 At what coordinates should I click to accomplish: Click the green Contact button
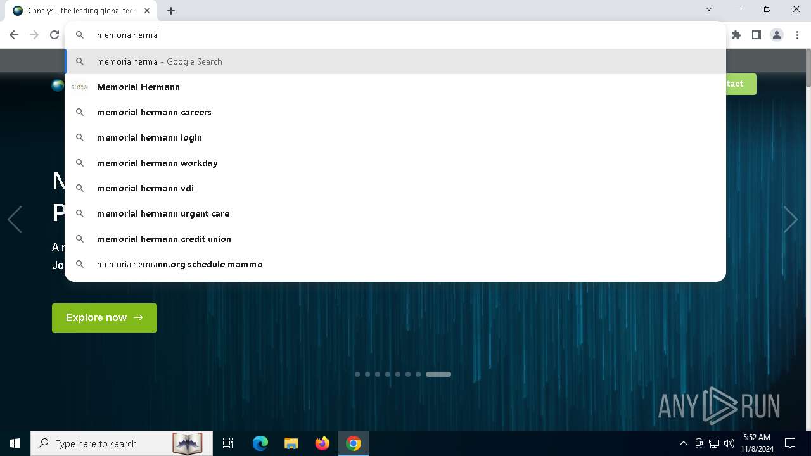pyautogui.click(x=741, y=84)
